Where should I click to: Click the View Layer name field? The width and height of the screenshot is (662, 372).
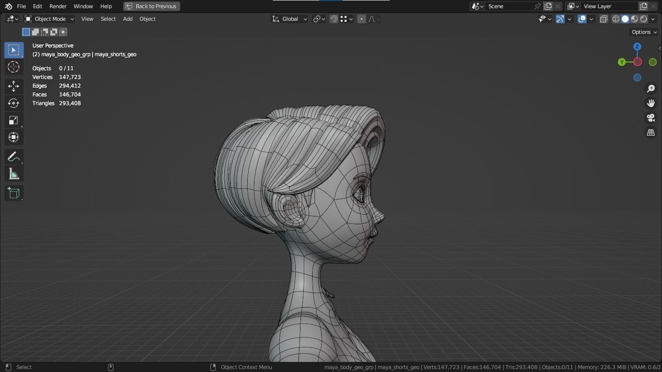coord(610,6)
